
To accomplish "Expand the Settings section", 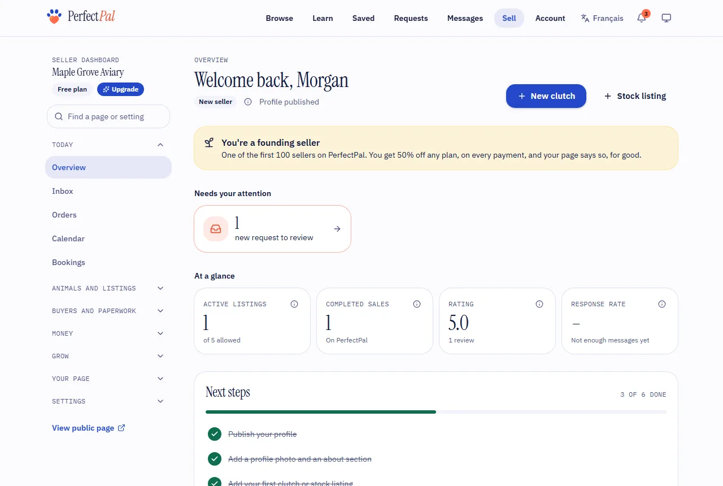I will [x=108, y=401].
